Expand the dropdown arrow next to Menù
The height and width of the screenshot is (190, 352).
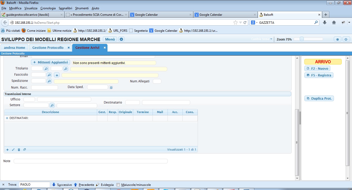click(121, 39)
